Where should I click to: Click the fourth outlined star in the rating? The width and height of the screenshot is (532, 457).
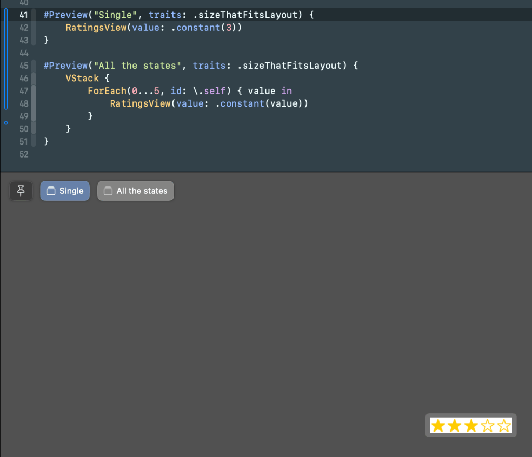[x=487, y=425]
